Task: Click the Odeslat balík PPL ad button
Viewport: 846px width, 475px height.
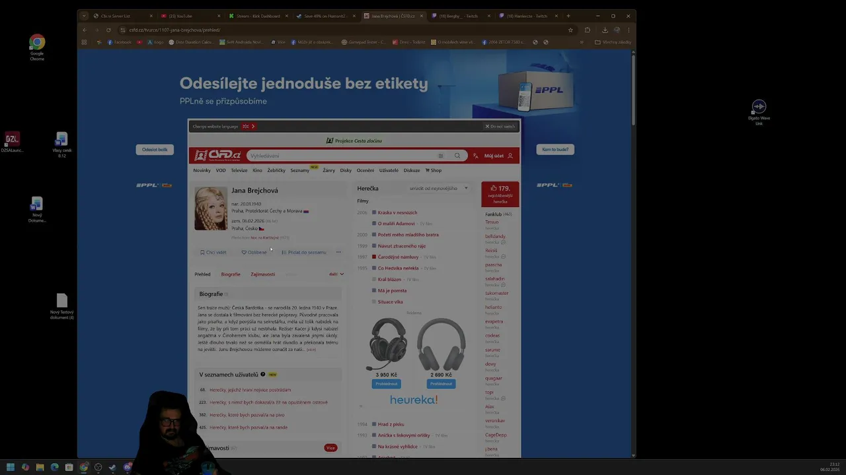Action: (155, 150)
